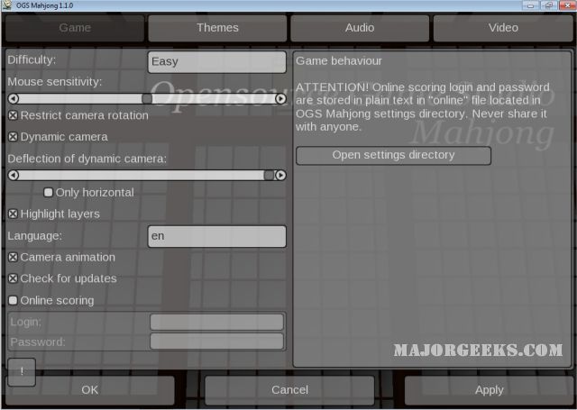Uncheck the Camera animation option

[13, 257]
